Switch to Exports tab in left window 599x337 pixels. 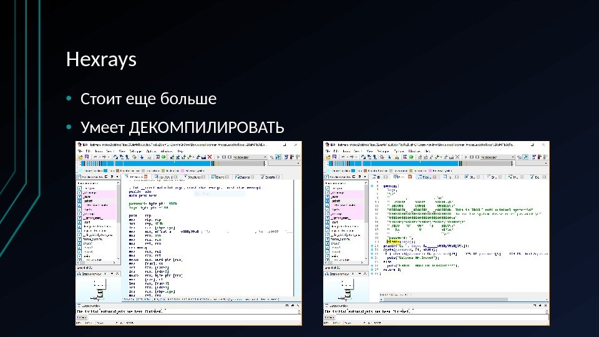point(270,177)
